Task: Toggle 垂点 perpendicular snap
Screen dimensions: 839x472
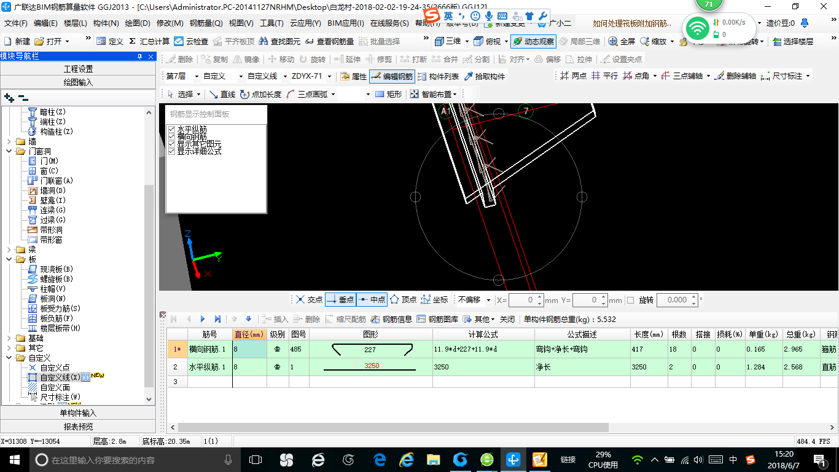Action: (x=340, y=300)
